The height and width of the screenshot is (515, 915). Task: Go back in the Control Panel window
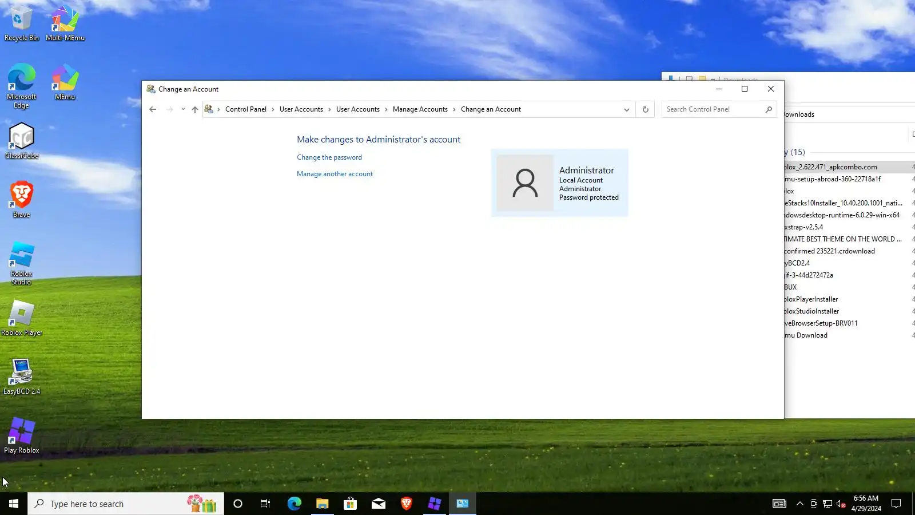coord(153,109)
